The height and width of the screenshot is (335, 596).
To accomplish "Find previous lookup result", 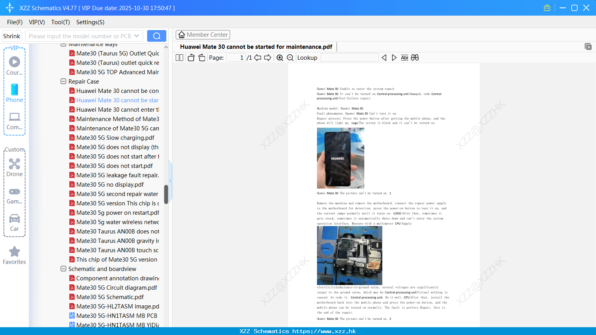I will (384, 57).
